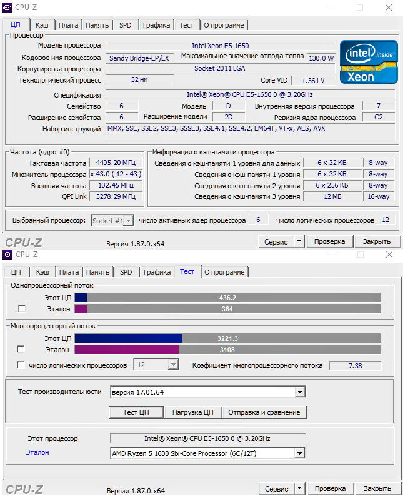Image resolution: width=403 pixels, height=496 pixels.
Task: Click package value Socket 2011 LGA
Action: click(221, 68)
